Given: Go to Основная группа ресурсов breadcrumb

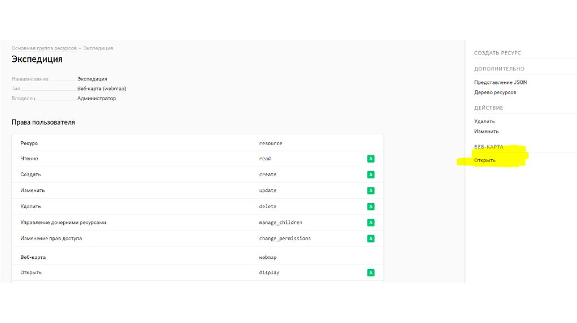Looking at the screenshot, I should 44,48.
